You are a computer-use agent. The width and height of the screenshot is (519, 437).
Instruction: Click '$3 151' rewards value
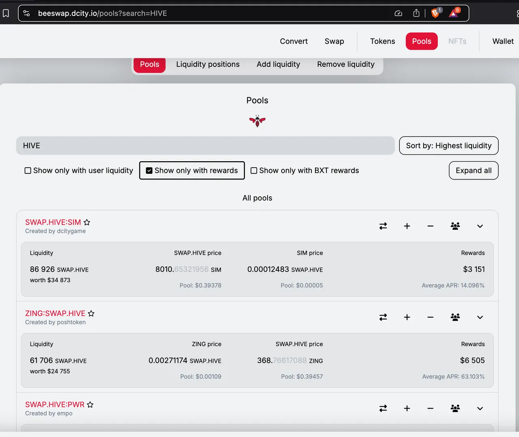coord(474,269)
